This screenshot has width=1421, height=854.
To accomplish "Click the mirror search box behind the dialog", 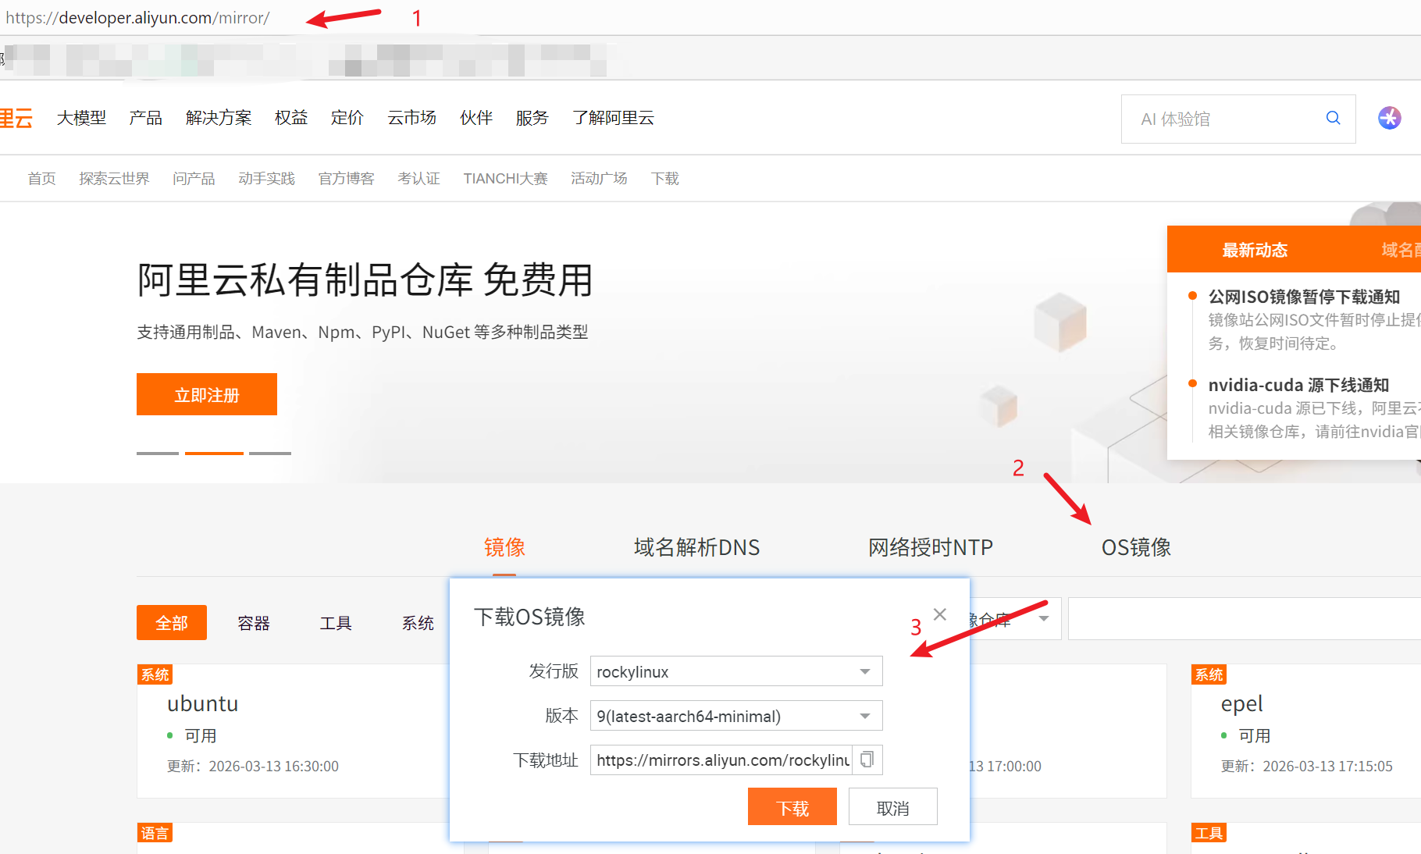I will click(x=1245, y=618).
